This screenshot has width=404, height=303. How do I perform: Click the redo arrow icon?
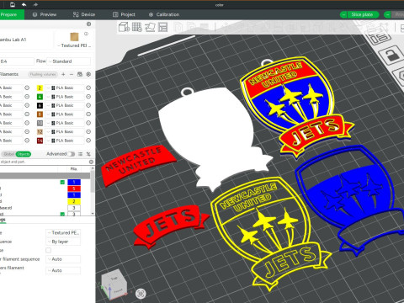[35, 4]
